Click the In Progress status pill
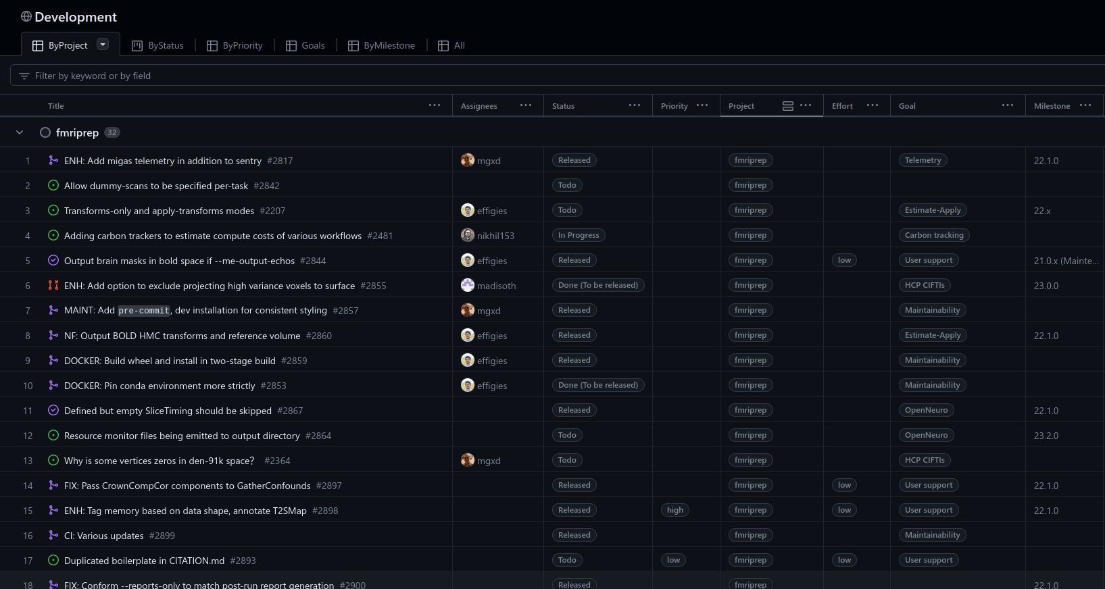 click(x=579, y=235)
